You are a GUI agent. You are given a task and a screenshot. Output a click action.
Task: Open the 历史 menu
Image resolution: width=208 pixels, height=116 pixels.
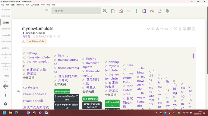[28, 5]
